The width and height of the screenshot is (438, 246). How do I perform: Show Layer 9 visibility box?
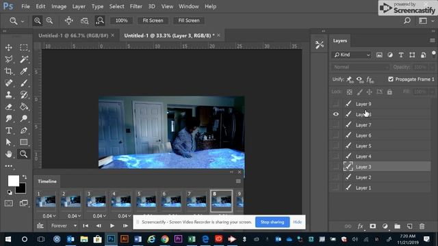click(336, 104)
